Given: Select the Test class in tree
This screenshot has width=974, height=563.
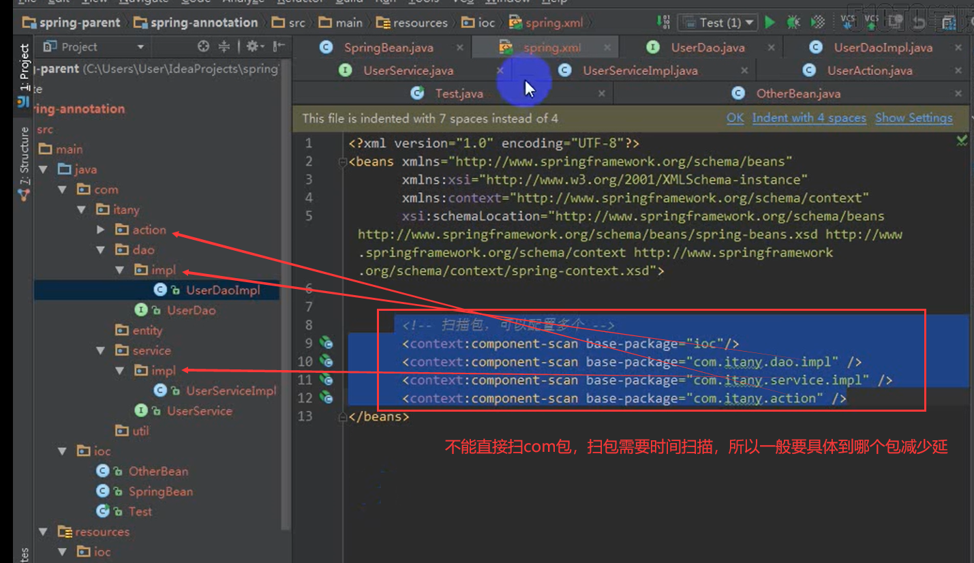Looking at the screenshot, I should pos(140,511).
